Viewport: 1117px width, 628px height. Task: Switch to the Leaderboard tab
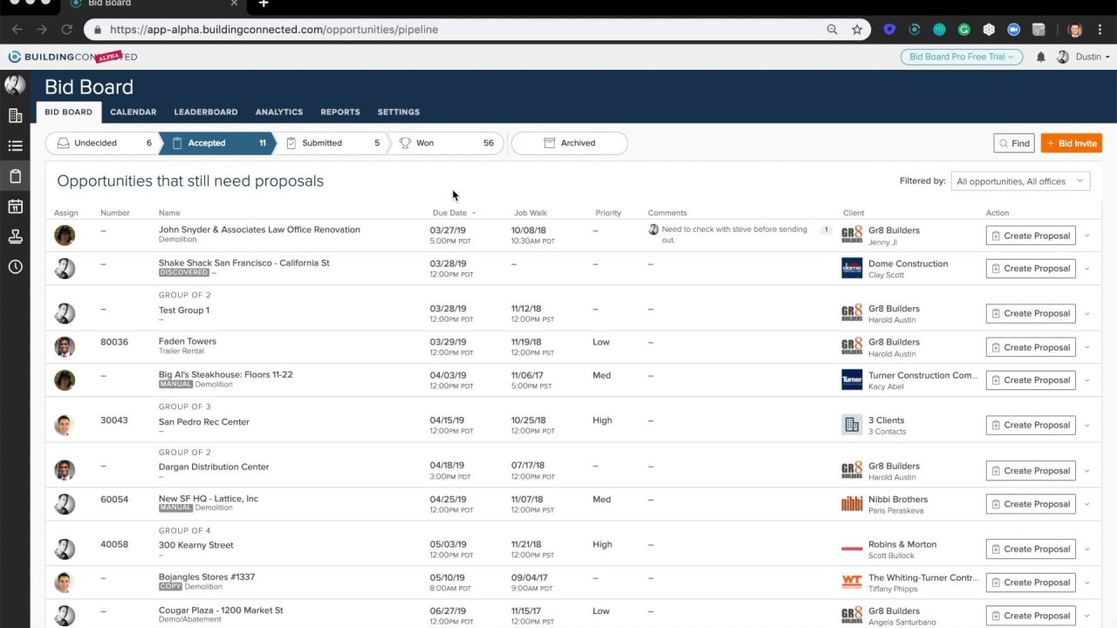tap(205, 112)
